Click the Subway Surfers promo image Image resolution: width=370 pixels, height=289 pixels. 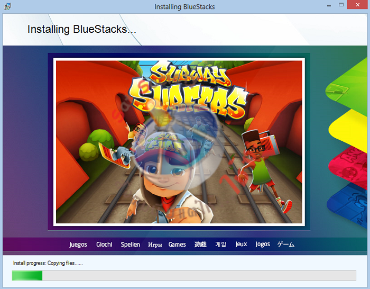(179, 142)
